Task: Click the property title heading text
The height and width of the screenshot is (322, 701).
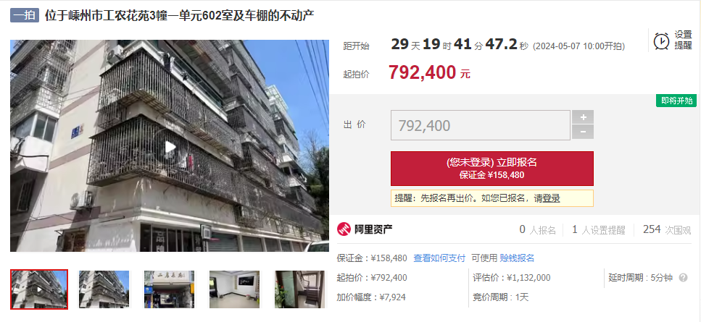Action: tap(179, 16)
